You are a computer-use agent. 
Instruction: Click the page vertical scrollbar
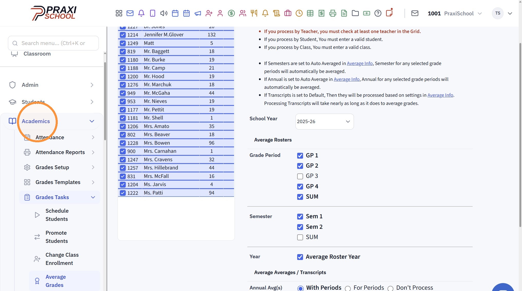coord(520,135)
